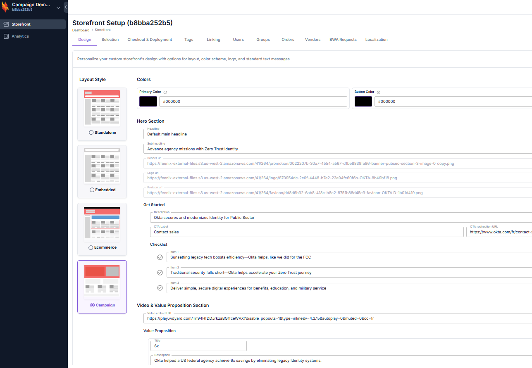This screenshot has width=532, height=368.
Task: Select the Standalone layout radio button
Action: 91,133
